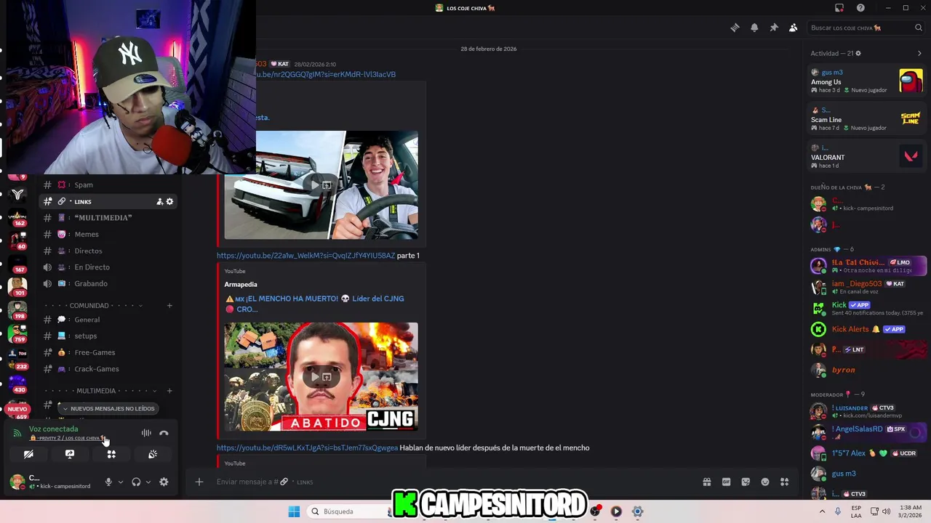931x523 pixels.
Task: Open video title EL MENCHO HA MUERTO
Action: pyautogui.click(x=314, y=304)
